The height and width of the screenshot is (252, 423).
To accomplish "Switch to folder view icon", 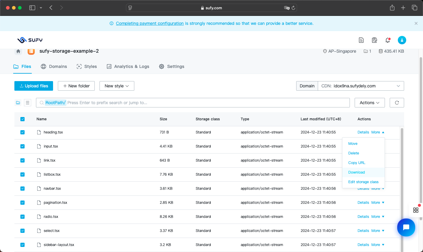I will 18,103.
